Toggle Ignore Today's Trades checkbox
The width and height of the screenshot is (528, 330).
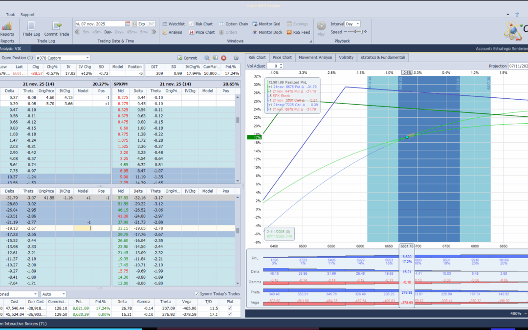pos(197,294)
